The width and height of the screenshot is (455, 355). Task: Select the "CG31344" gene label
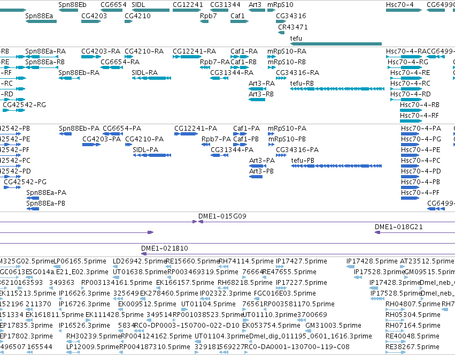(225, 5)
